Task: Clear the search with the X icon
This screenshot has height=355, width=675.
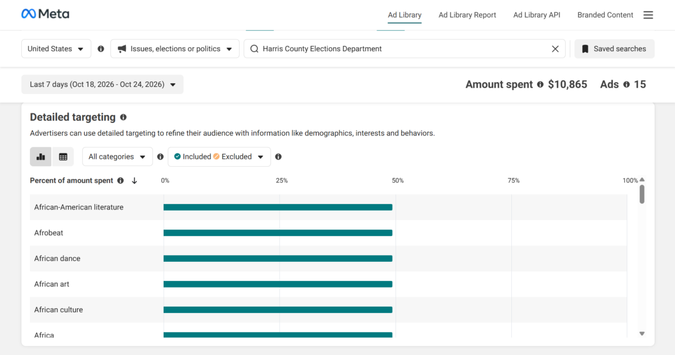Action: click(555, 49)
